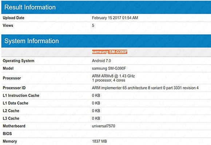
Task: Click the views count 5
Action: [x=93, y=25]
